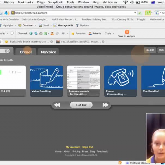Viewport: 165px width, 165px height.
Task: Click the 1 of 167 page indicator
Action: click(81, 105)
